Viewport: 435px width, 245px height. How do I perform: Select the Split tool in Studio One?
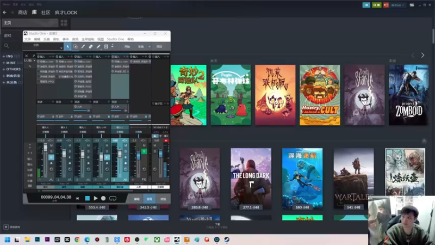point(83,46)
